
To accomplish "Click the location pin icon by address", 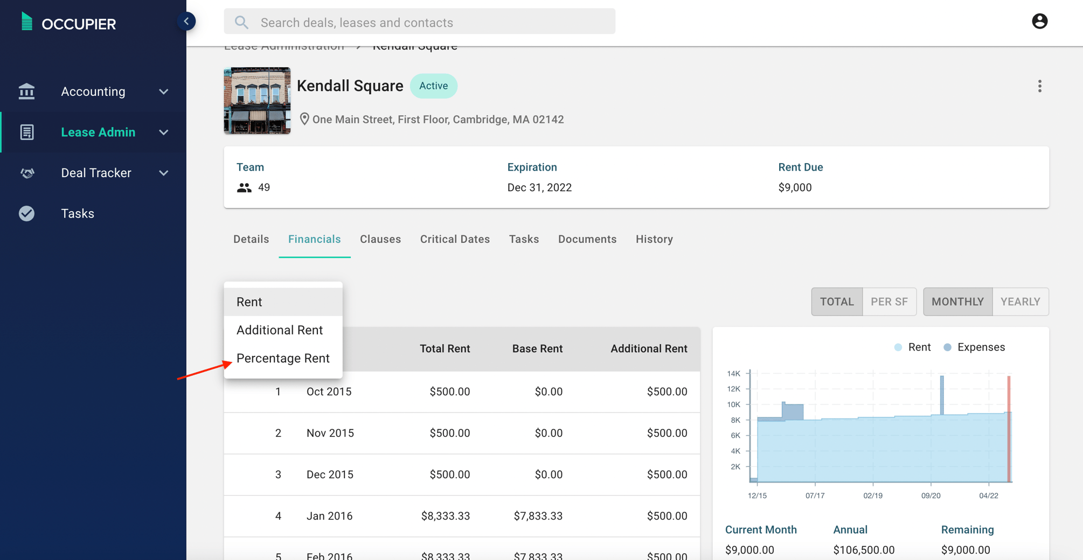I will tap(304, 119).
